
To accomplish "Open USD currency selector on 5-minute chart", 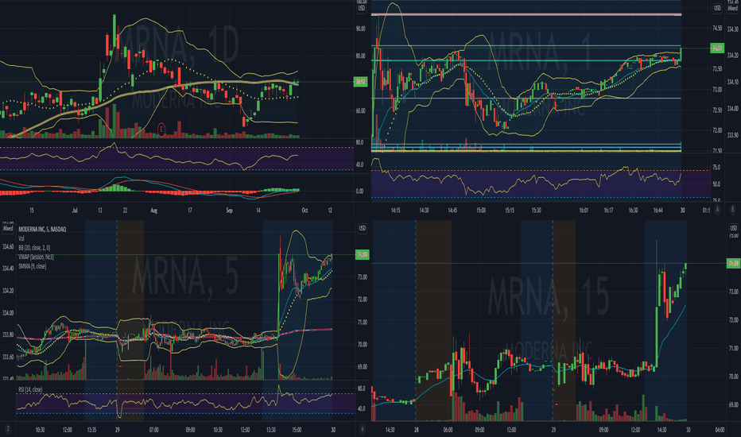I will coord(362,228).
